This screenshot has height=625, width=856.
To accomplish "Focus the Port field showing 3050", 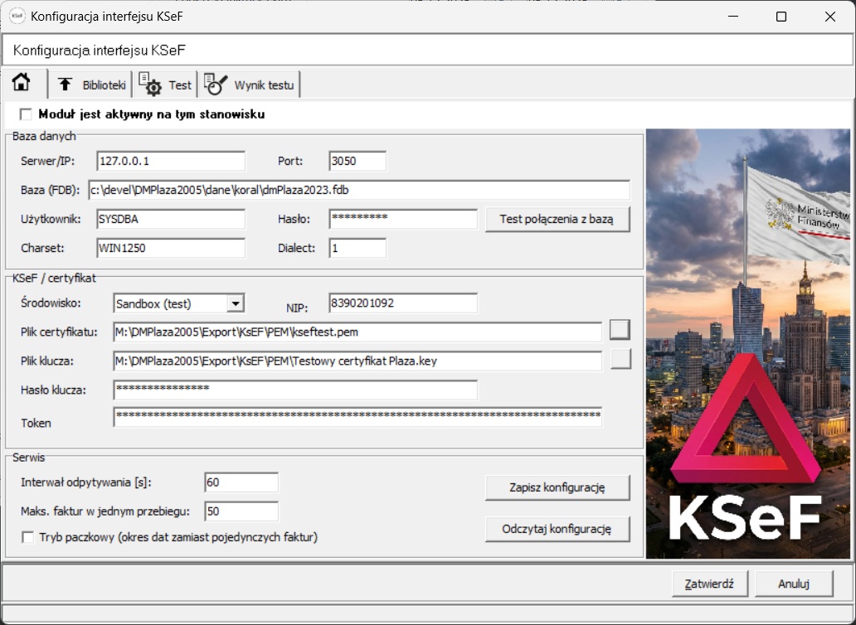I will [x=357, y=161].
